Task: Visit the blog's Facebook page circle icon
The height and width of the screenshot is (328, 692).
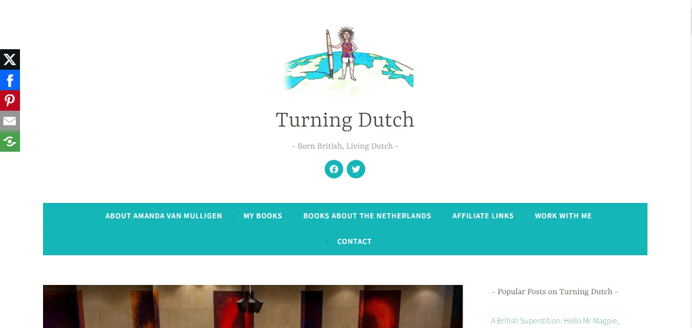Action: pyautogui.click(x=334, y=169)
